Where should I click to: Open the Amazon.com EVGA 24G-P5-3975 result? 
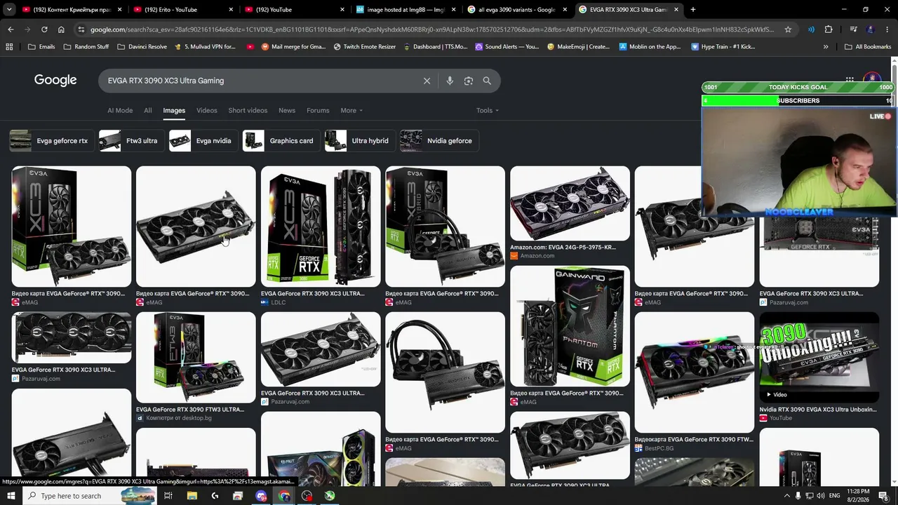point(570,203)
